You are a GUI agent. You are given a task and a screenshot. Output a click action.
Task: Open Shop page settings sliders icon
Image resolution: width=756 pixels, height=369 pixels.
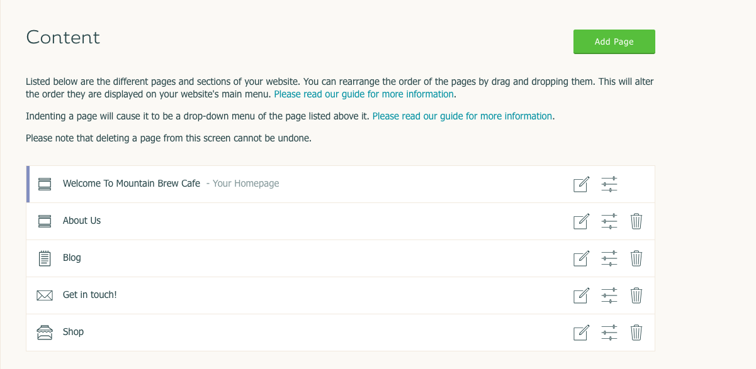coord(609,333)
